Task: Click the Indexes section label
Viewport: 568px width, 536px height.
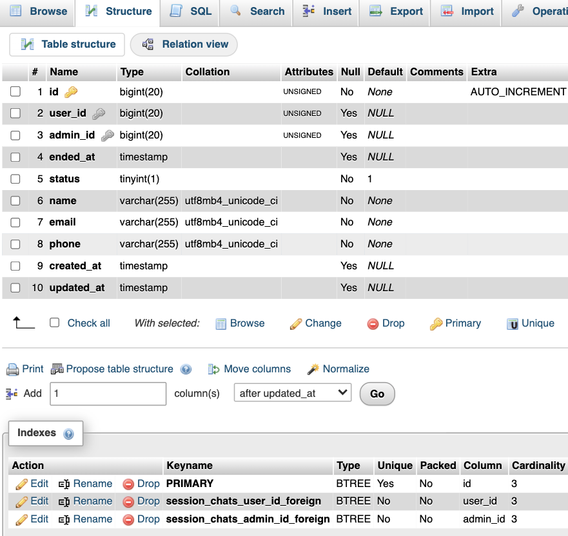Action: tap(37, 432)
